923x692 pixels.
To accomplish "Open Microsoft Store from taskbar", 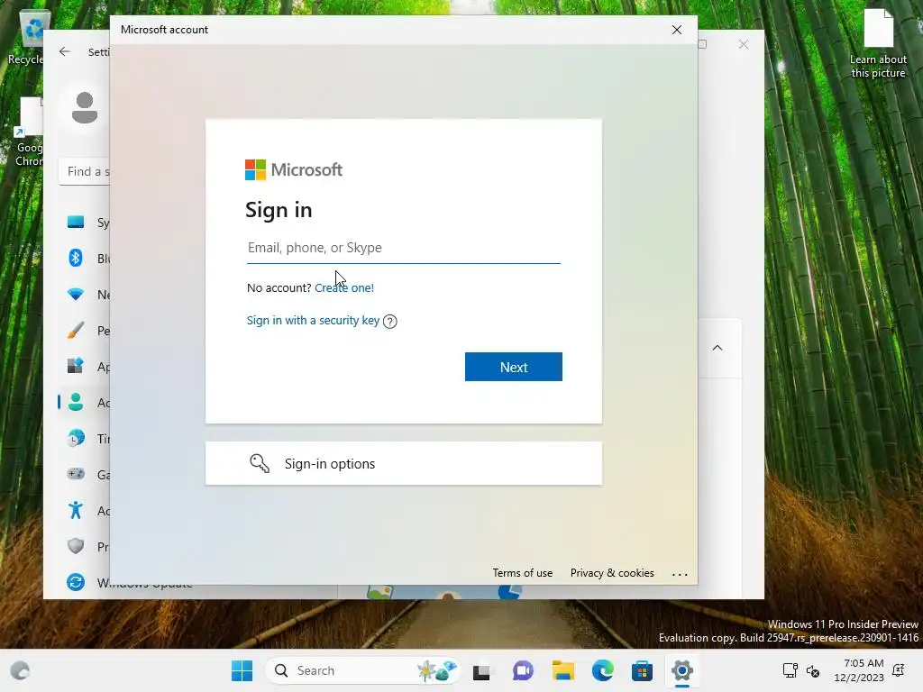I will pos(642,670).
